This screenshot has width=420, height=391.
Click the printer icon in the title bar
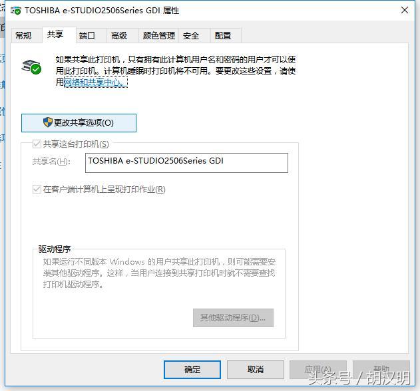click(15, 11)
